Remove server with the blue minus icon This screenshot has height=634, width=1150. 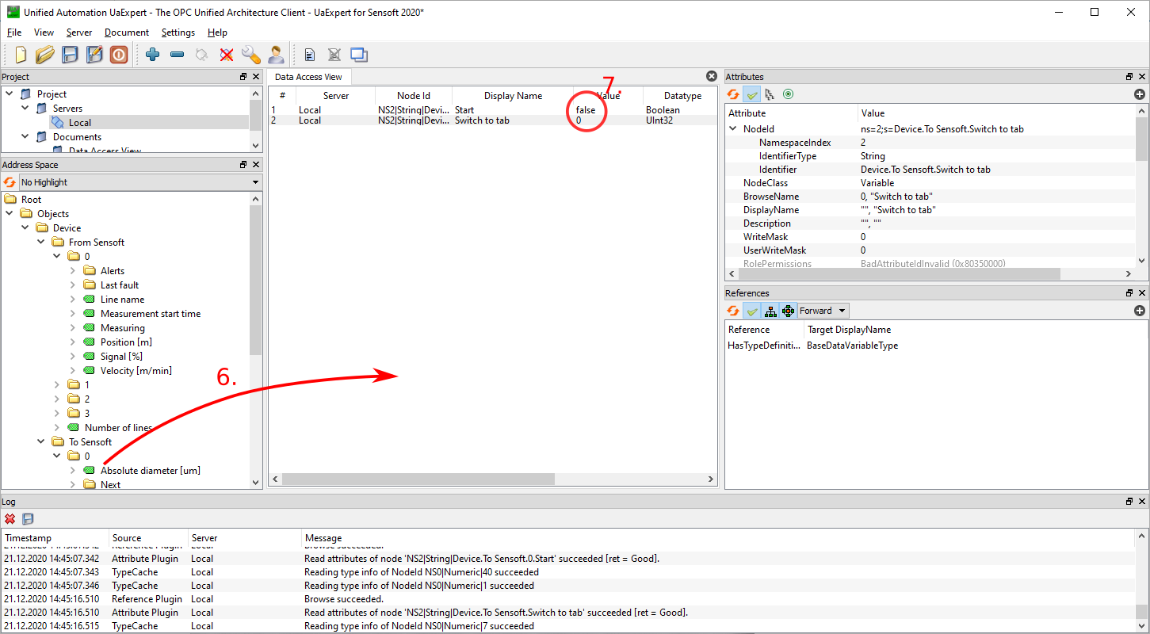tap(177, 55)
